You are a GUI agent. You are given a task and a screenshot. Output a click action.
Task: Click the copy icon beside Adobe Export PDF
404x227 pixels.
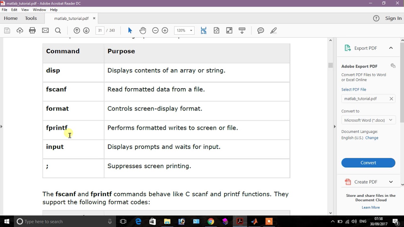[x=393, y=66]
